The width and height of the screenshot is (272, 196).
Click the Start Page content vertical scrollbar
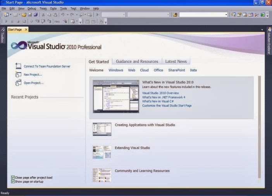coord(259,127)
